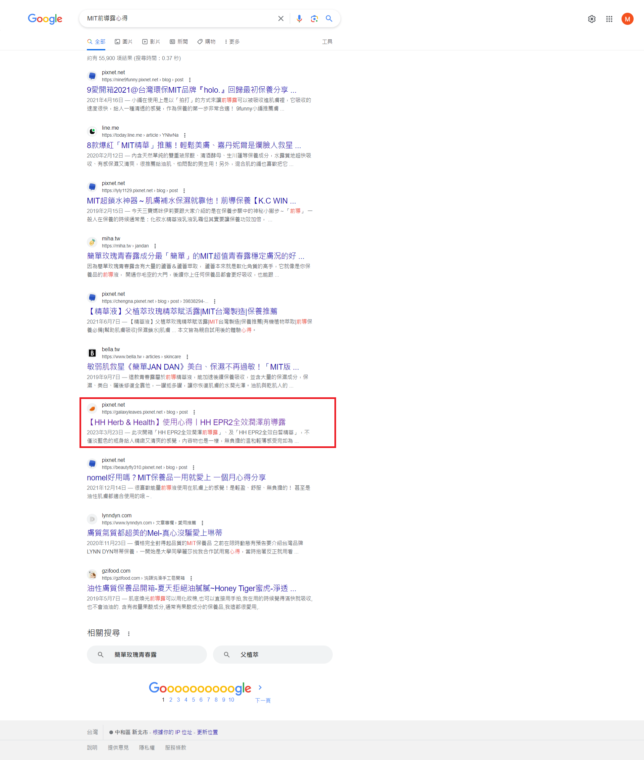
Task: Open the three-dot menu beside 相關搜尋
Action: pyautogui.click(x=128, y=634)
